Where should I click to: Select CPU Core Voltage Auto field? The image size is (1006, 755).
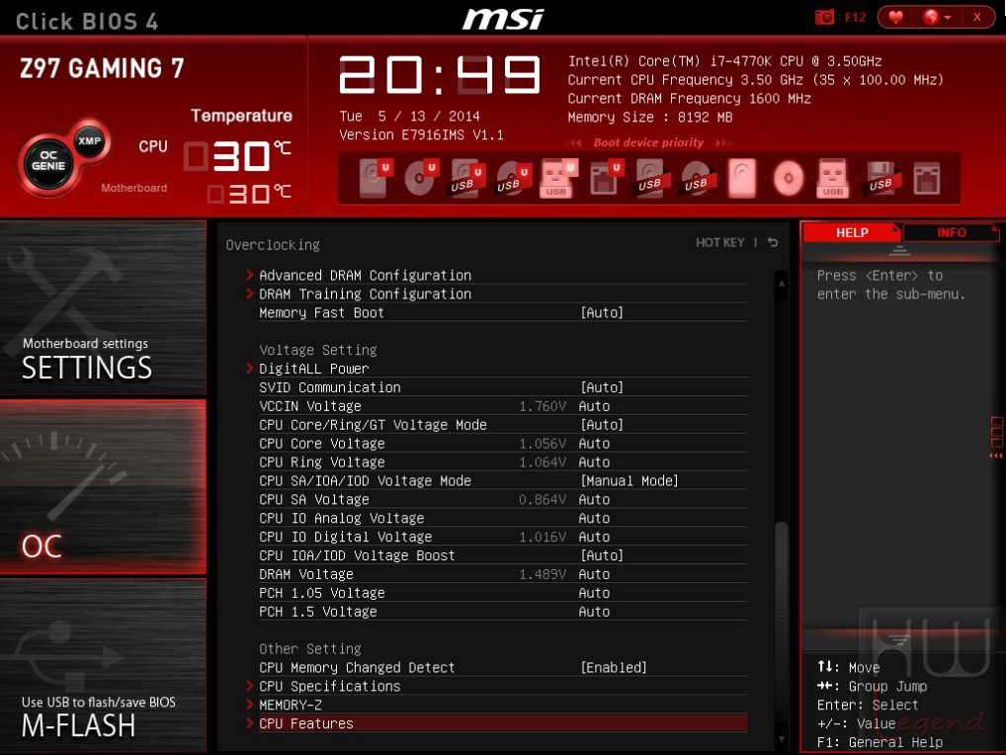tap(594, 444)
